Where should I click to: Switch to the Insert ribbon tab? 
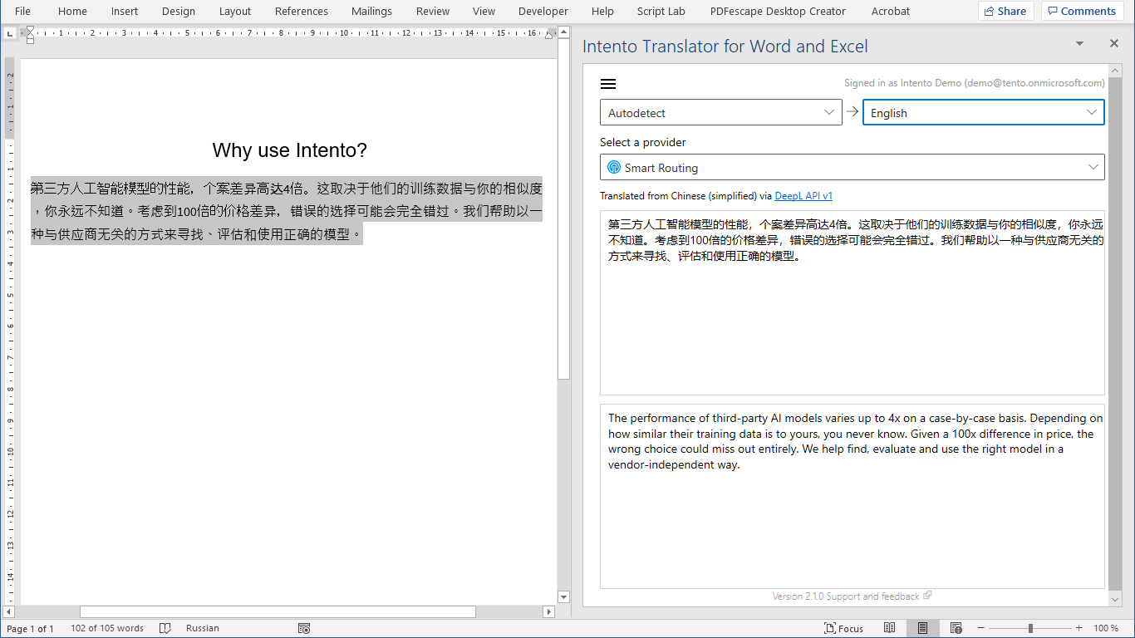(125, 11)
